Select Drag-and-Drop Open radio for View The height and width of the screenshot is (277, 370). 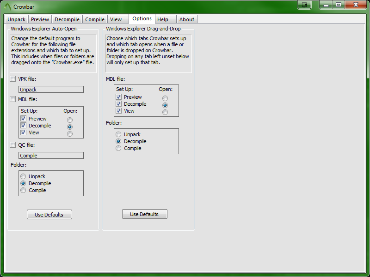165,112
